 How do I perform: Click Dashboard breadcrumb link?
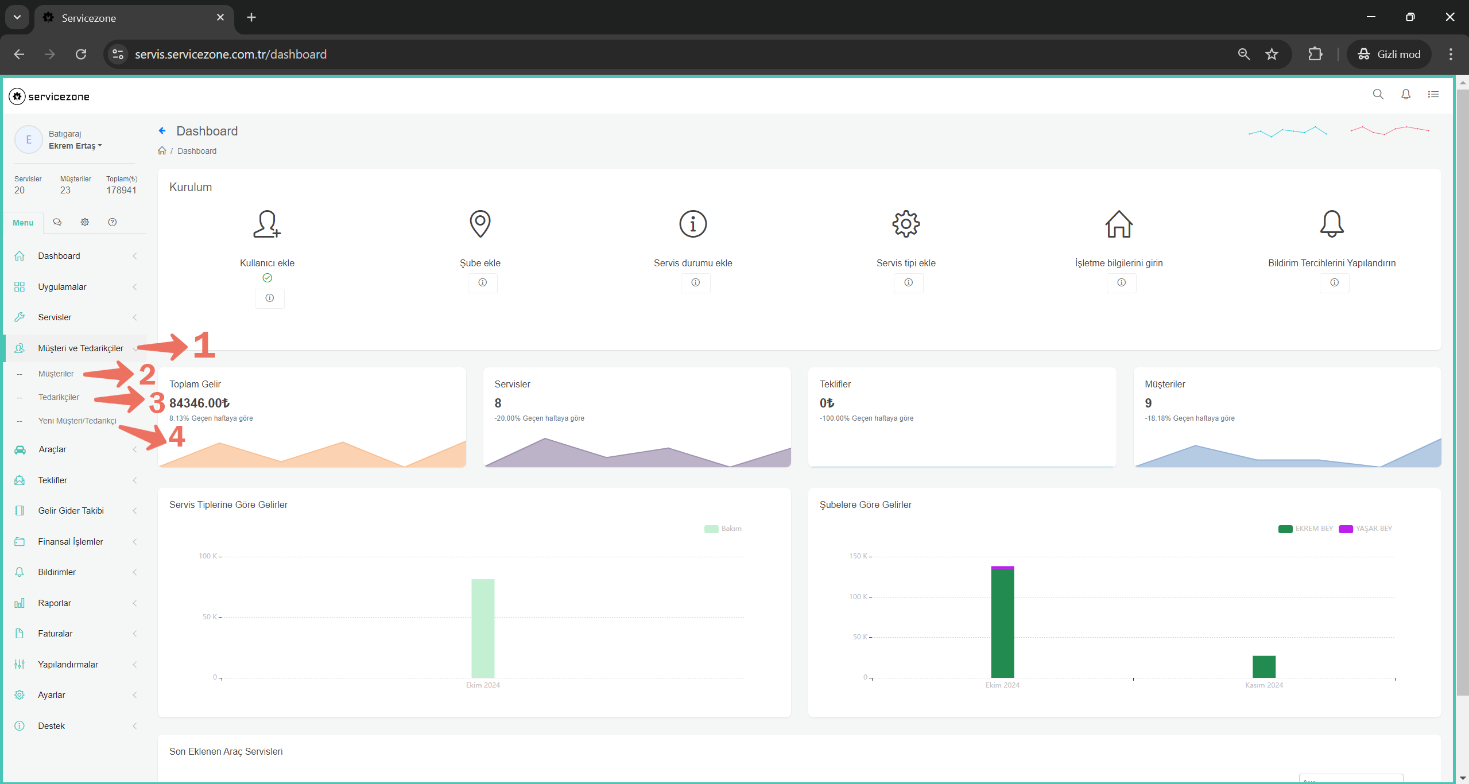coord(197,151)
